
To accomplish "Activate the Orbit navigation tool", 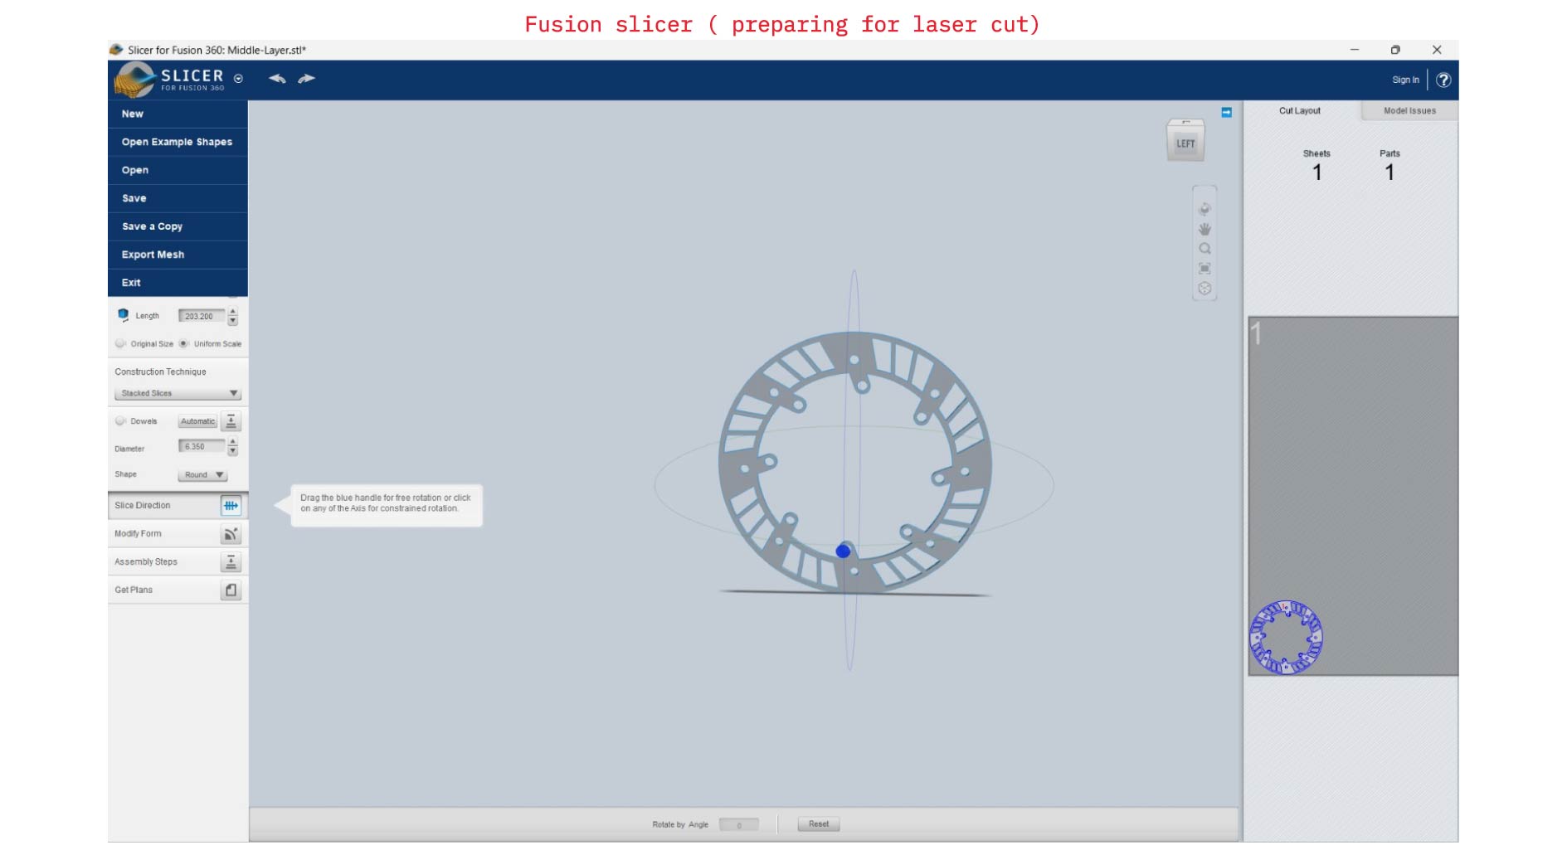I will [x=1204, y=209].
